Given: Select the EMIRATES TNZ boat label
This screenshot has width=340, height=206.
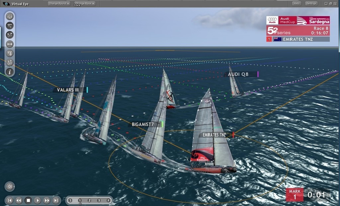Looking at the screenshot, I should point(216,135).
